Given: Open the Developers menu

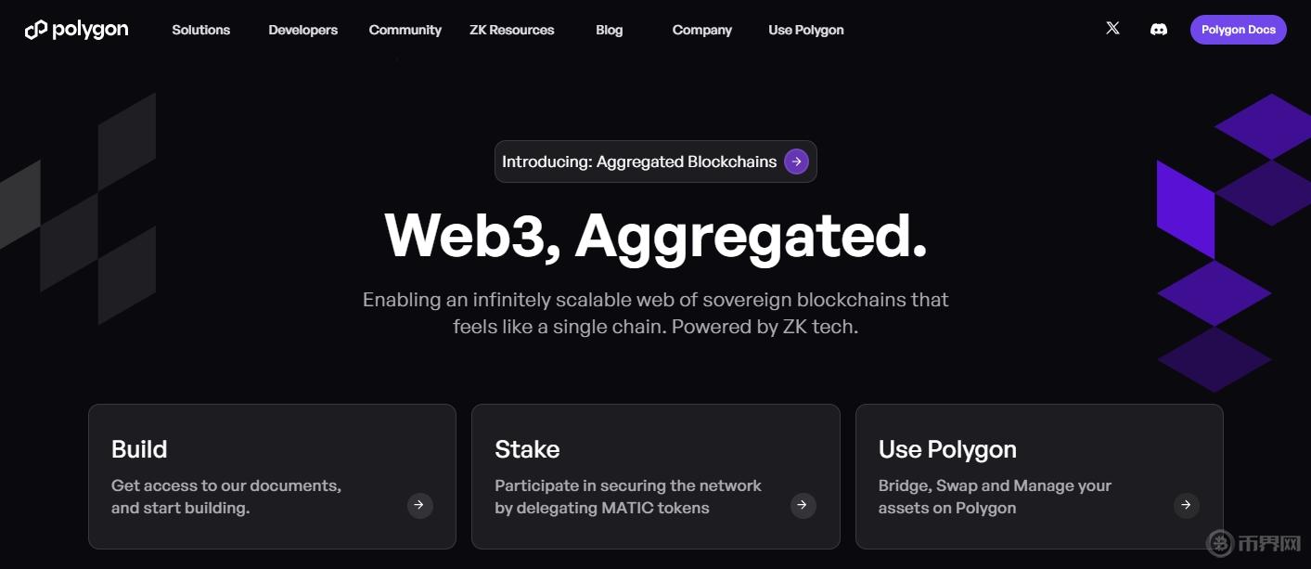Looking at the screenshot, I should click(x=302, y=30).
